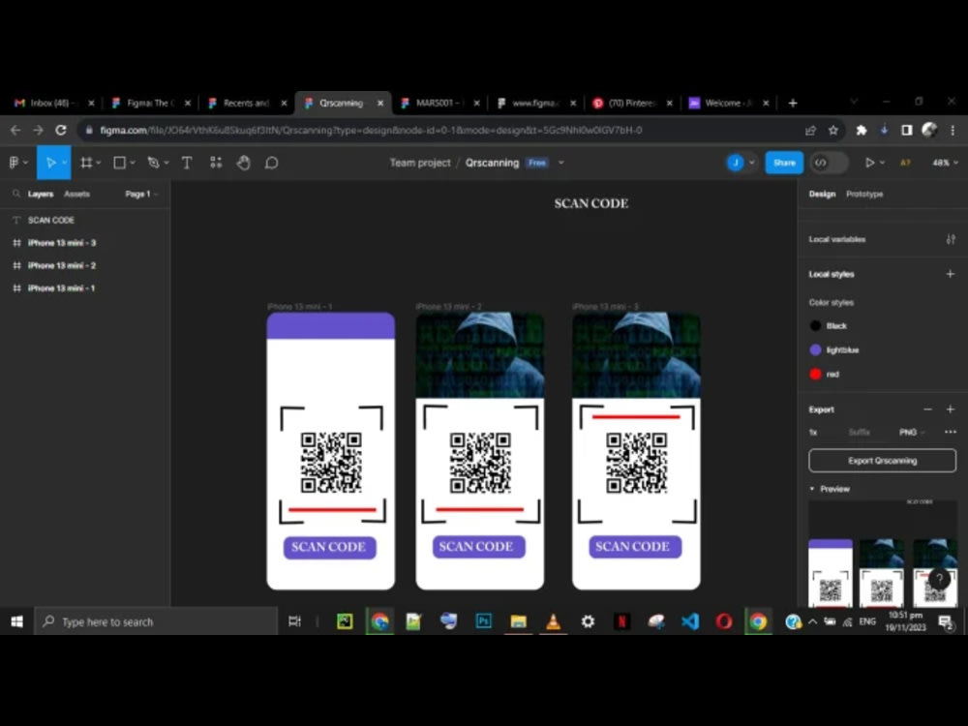Select the Comment tool
The width and height of the screenshot is (968, 726).
272,163
